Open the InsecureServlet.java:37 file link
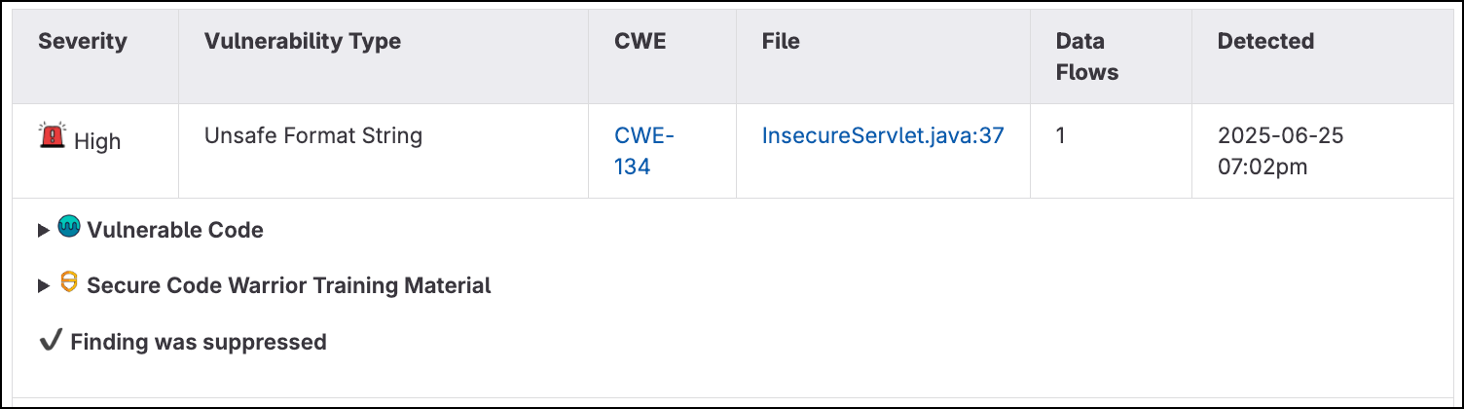The width and height of the screenshot is (1464, 409). click(882, 136)
